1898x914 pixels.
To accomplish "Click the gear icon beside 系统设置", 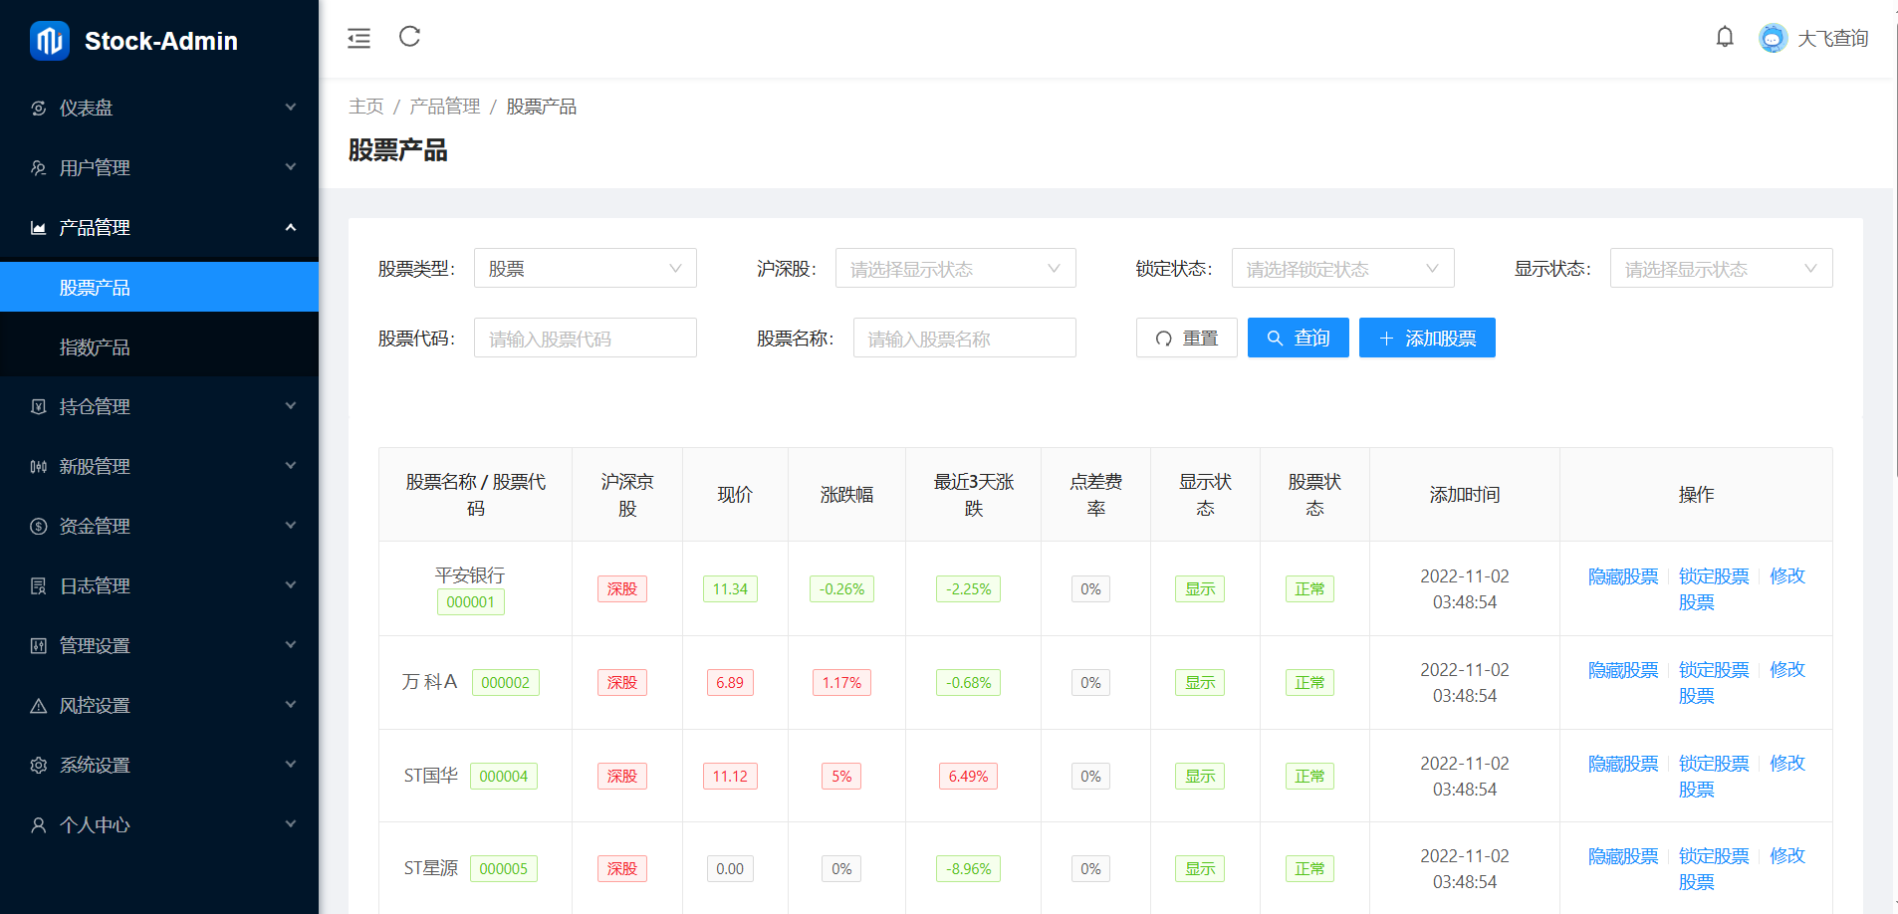I will click(39, 766).
